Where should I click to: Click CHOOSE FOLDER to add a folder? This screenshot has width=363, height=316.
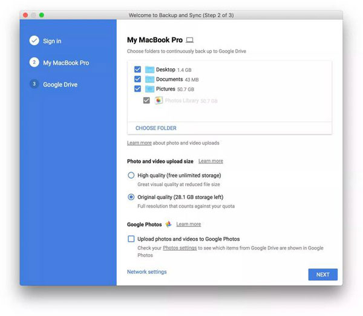click(156, 128)
